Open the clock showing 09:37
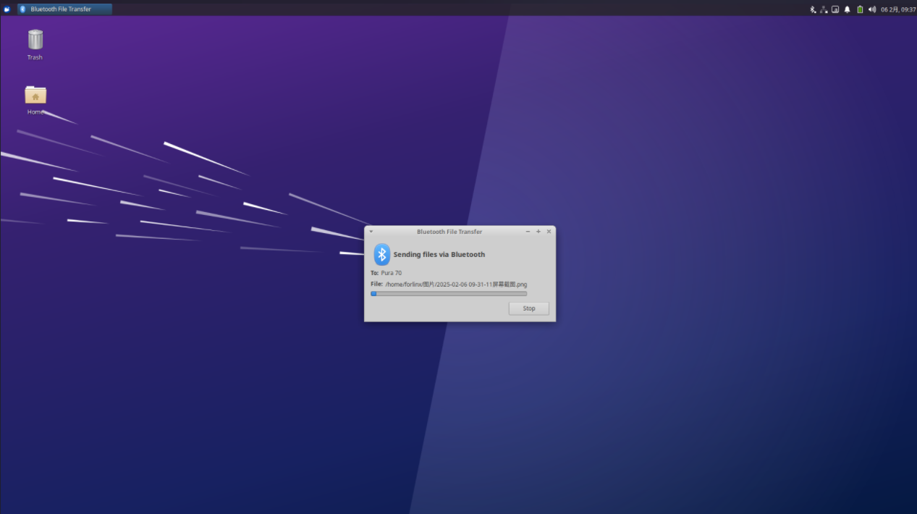The height and width of the screenshot is (514, 917). click(898, 9)
